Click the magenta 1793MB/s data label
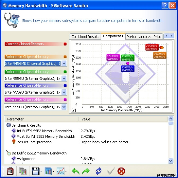Screen dimensions: 178x178 [113, 58]
